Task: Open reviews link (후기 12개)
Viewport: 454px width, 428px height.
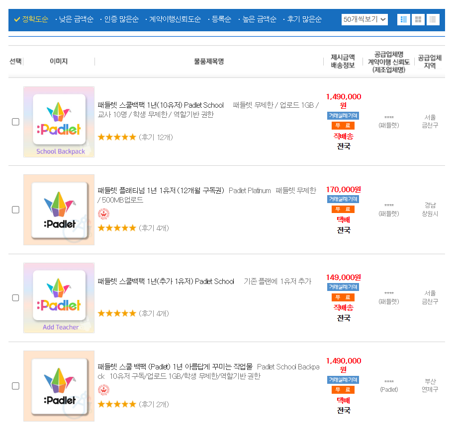Action: [156, 137]
